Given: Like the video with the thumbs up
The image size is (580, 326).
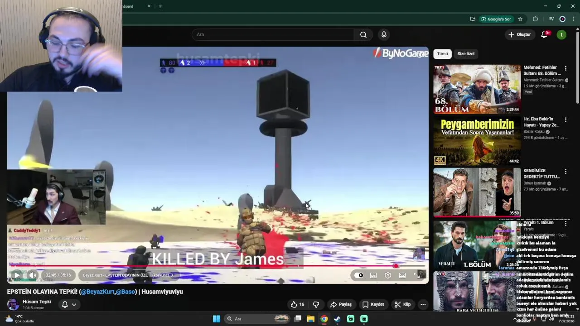Looking at the screenshot, I should tap(297, 304).
